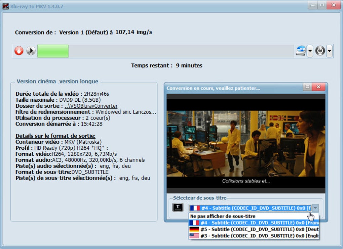This screenshot has height=249, width=343.
Task: Select #4 French subtitle in the list
Action: click(254, 223)
